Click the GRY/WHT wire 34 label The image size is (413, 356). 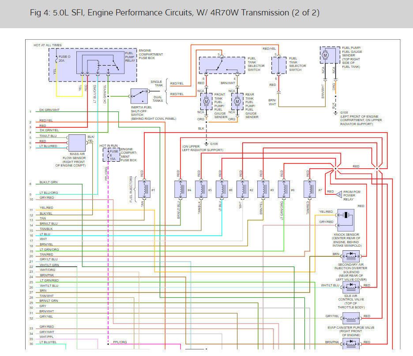47,332
